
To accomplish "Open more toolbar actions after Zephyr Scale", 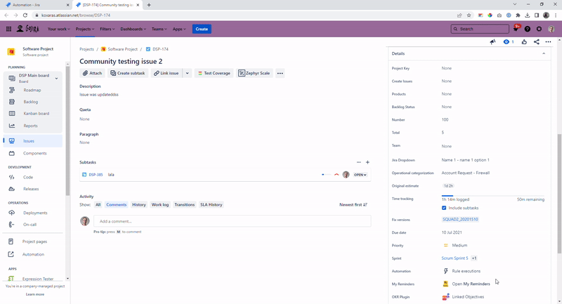I will tap(280, 73).
